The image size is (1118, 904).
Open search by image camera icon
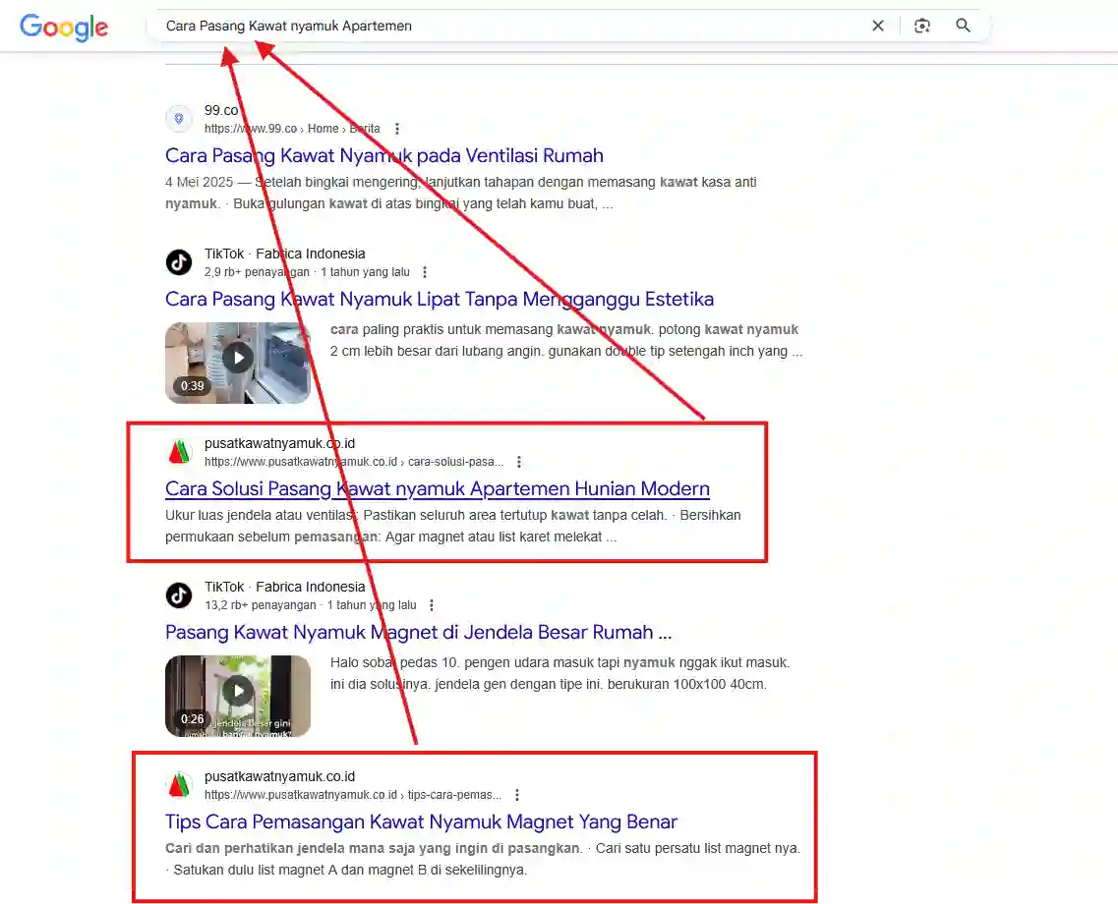tap(922, 26)
